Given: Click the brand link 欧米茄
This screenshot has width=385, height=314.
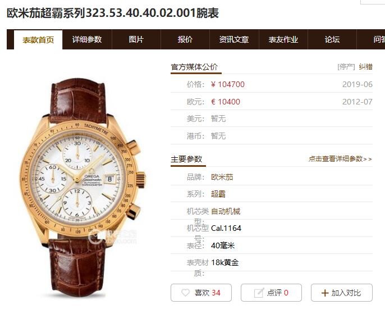Looking at the screenshot, I should pos(222,177).
